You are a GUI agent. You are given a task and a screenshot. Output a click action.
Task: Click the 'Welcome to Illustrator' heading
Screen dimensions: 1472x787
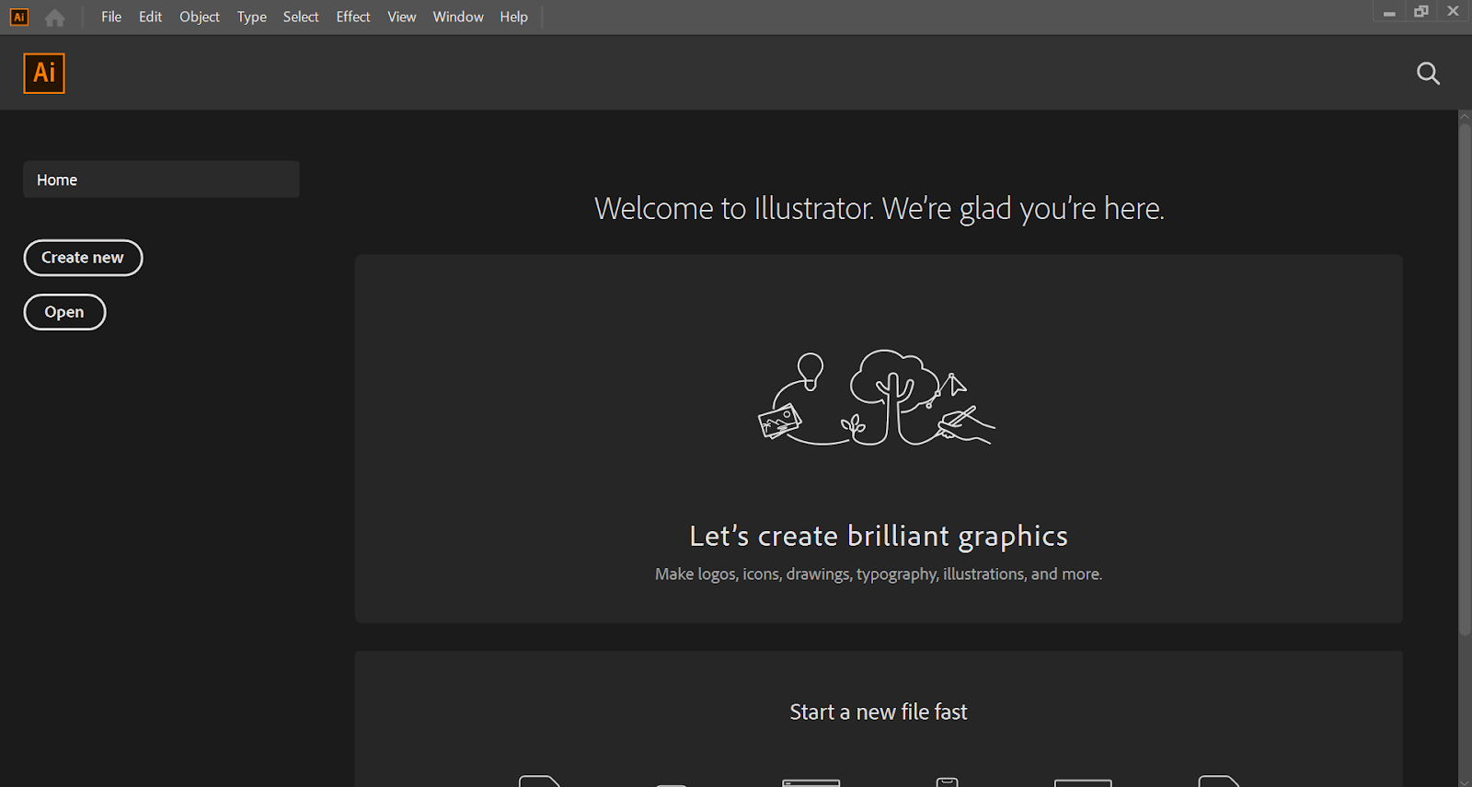[880, 209]
